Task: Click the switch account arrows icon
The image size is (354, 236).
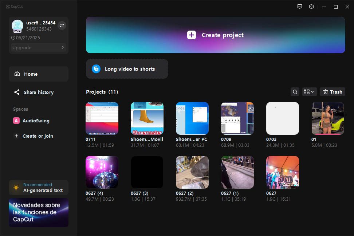Action: tap(62, 25)
